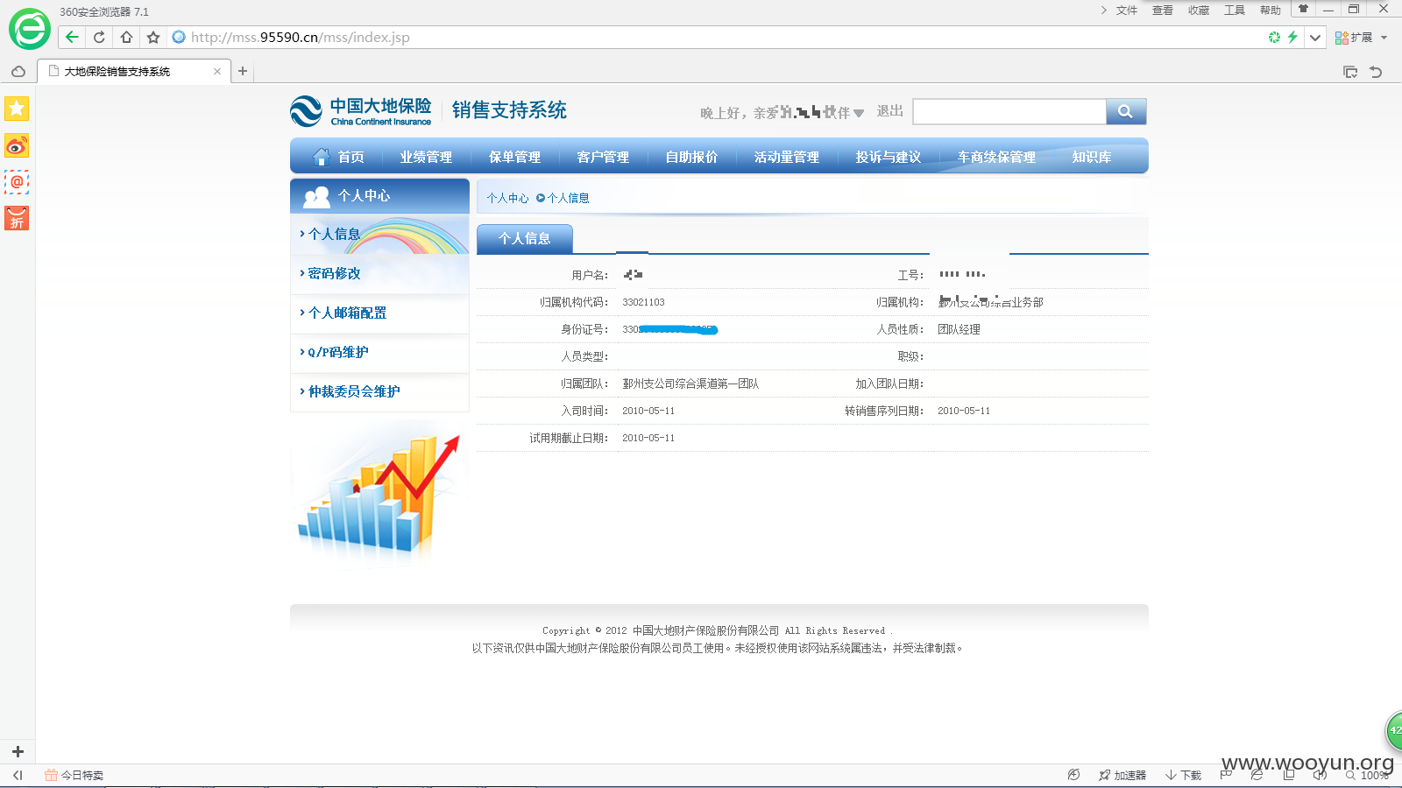
Task: Open the browser skin shirt icon
Action: click(1303, 9)
